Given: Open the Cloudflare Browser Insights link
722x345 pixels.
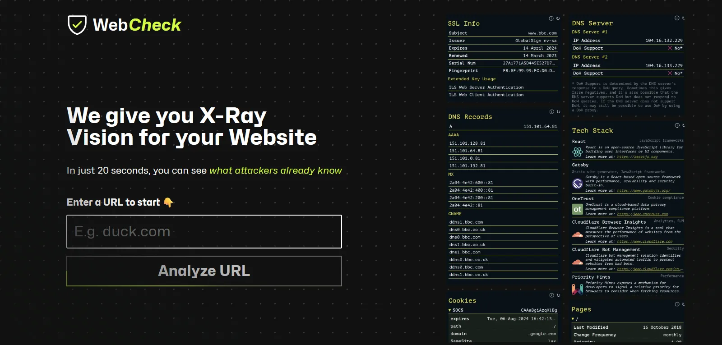Looking at the screenshot, I should click(x=645, y=242).
